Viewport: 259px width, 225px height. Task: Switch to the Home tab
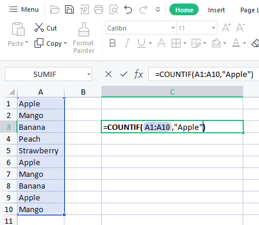(x=184, y=9)
